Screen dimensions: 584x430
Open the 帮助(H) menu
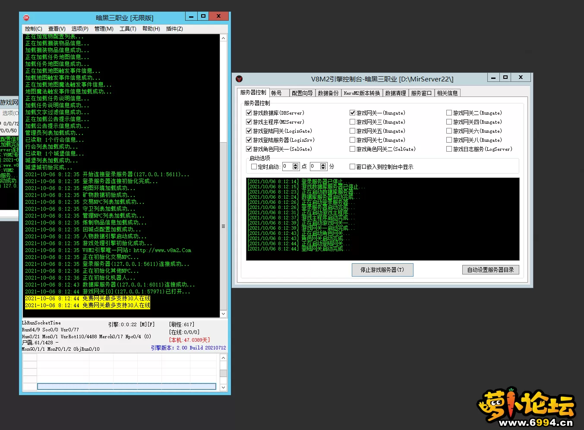pos(151,29)
